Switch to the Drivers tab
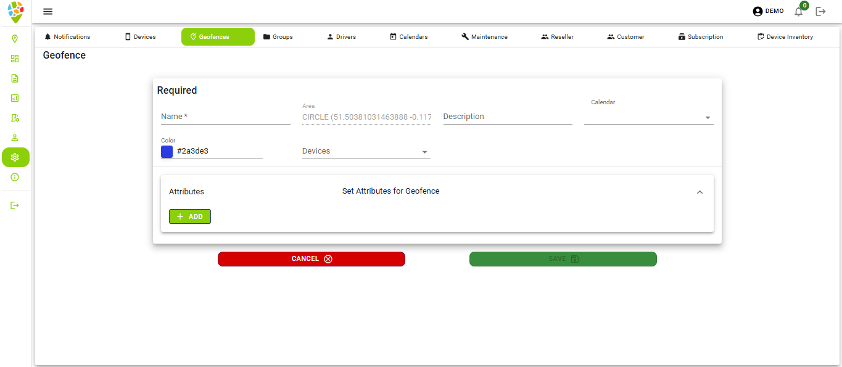Screen dimensions: 842x367 coord(341,37)
